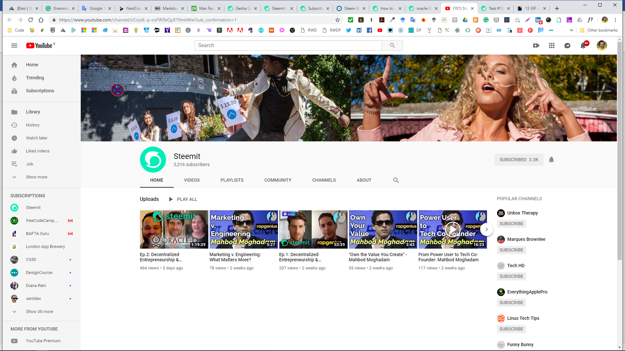Open Own Your Value video thumbnail
The height and width of the screenshot is (351, 625).
(383, 229)
